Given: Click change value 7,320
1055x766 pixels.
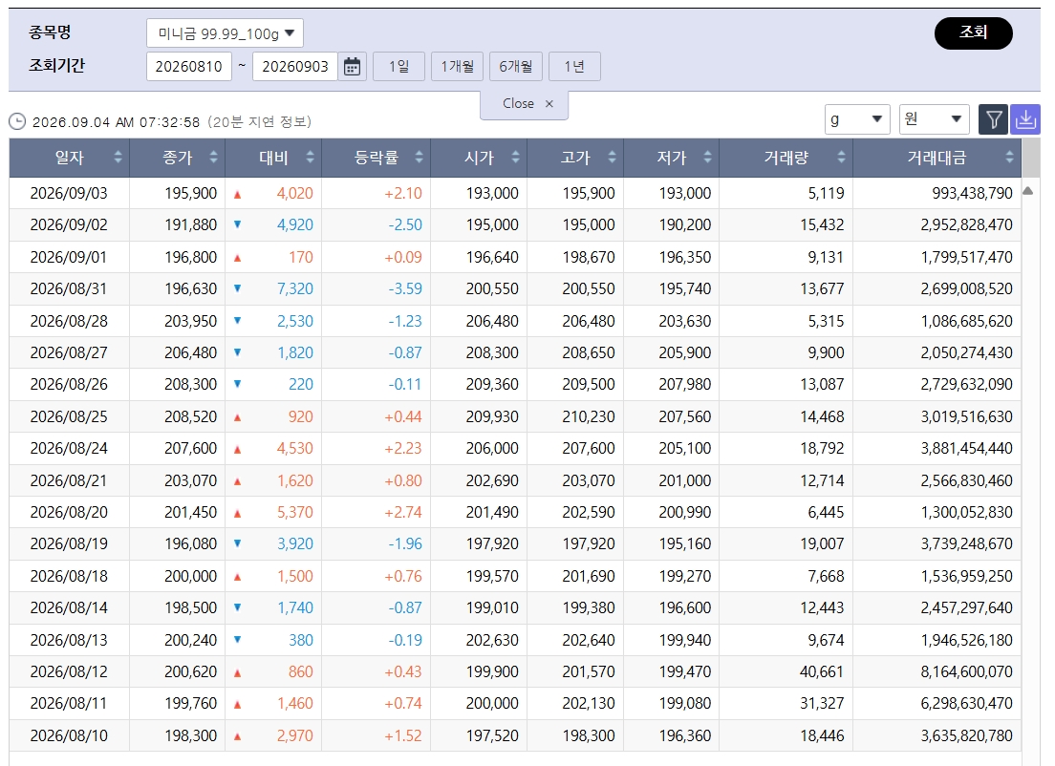Looking at the screenshot, I should point(295,289).
